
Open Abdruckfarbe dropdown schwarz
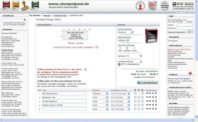[x=123, y=40]
